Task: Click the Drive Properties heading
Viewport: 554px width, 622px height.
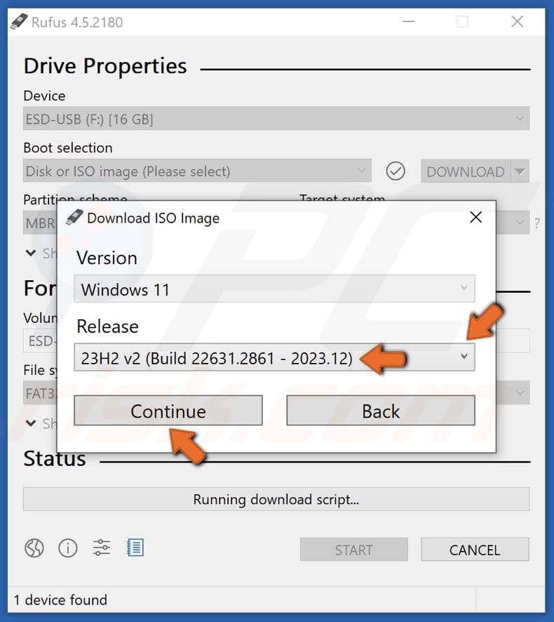Action: (x=105, y=66)
